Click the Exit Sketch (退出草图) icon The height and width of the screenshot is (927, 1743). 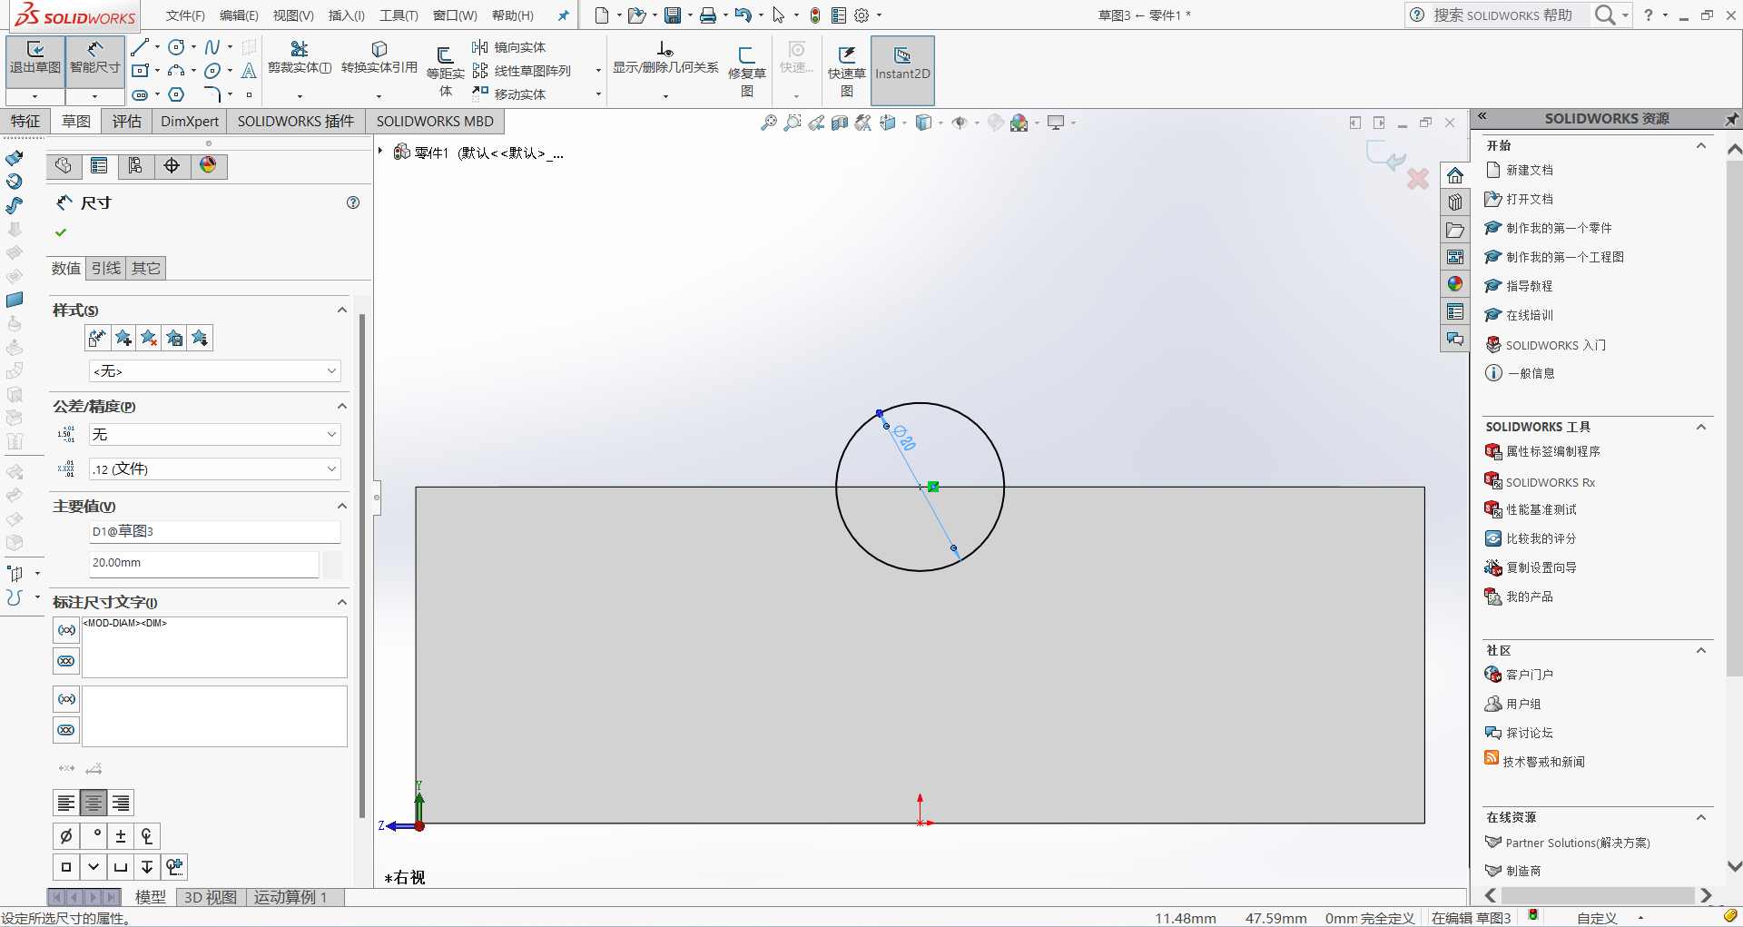click(34, 57)
